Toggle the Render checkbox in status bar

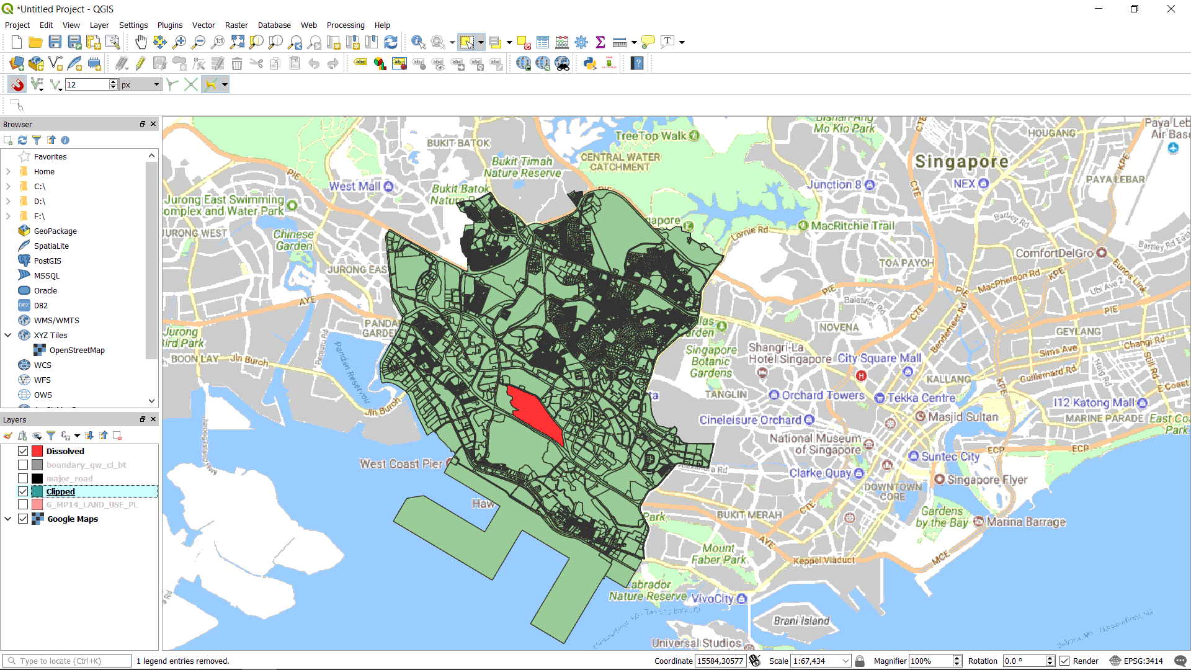(1064, 661)
